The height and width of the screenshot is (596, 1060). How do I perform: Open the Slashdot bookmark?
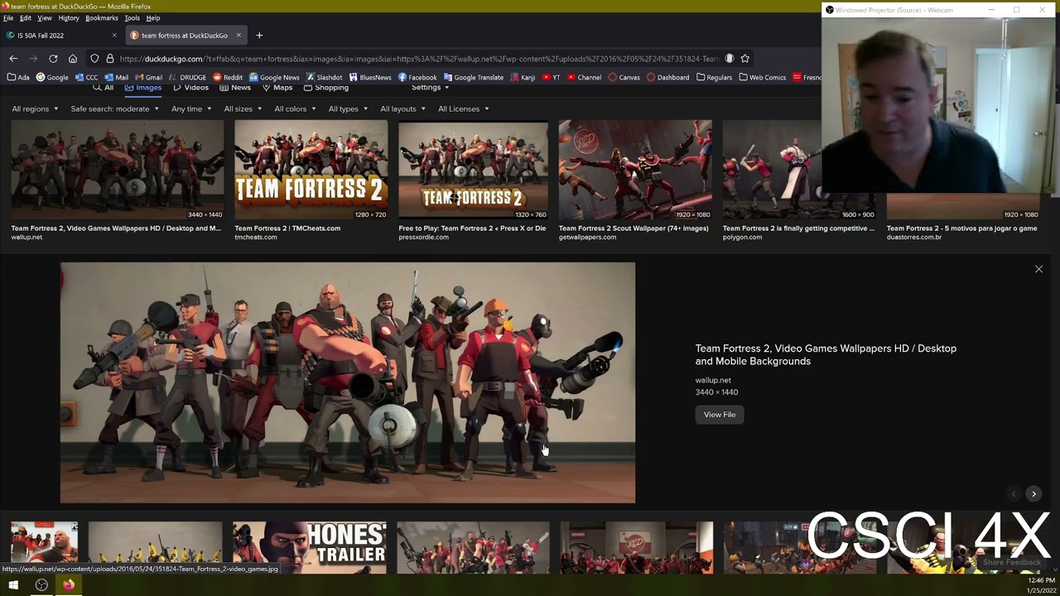pos(324,78)
